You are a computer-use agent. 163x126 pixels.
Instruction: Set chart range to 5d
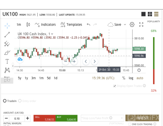[x=49, y=78]
